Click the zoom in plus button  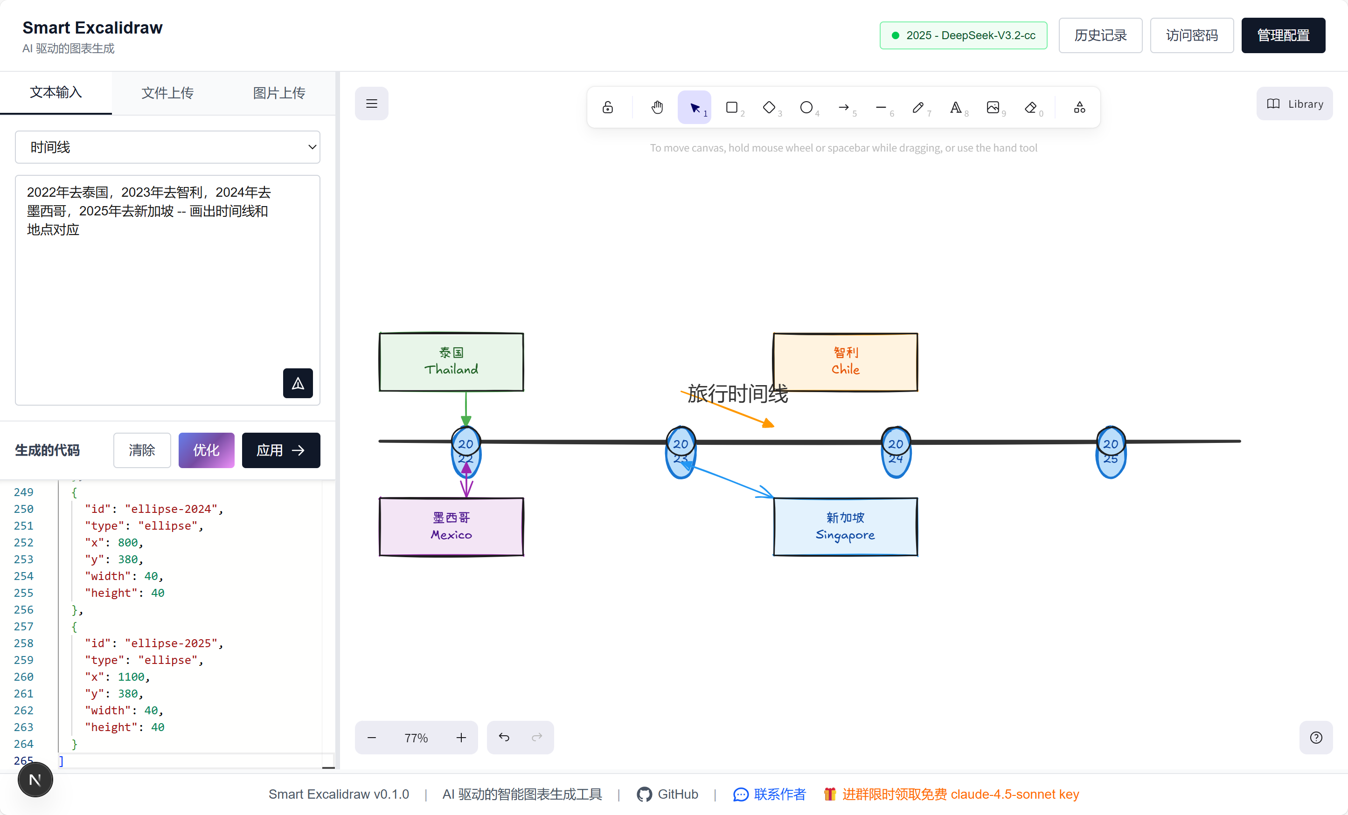(x=461, y=738)
